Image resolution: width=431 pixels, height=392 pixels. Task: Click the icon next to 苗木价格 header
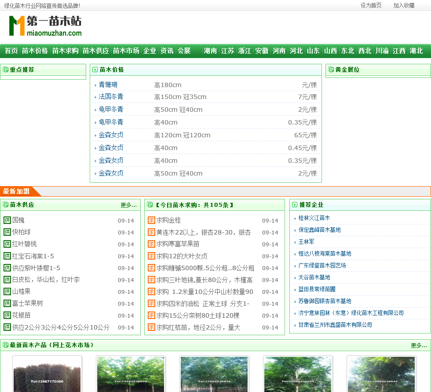95,70
